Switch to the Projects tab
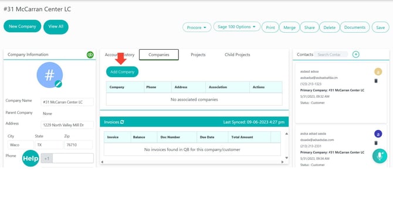Image resolution: width=393 pixels, height=220 pixels. [198, 54]
